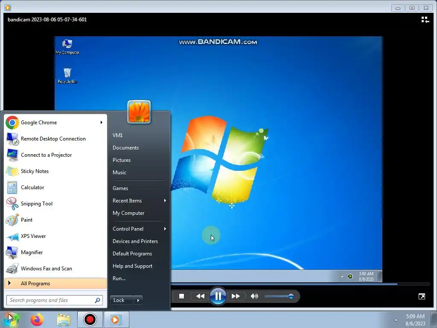Expand the All Programs list
This screenshot has width=437, height=328.
[55, 284]
